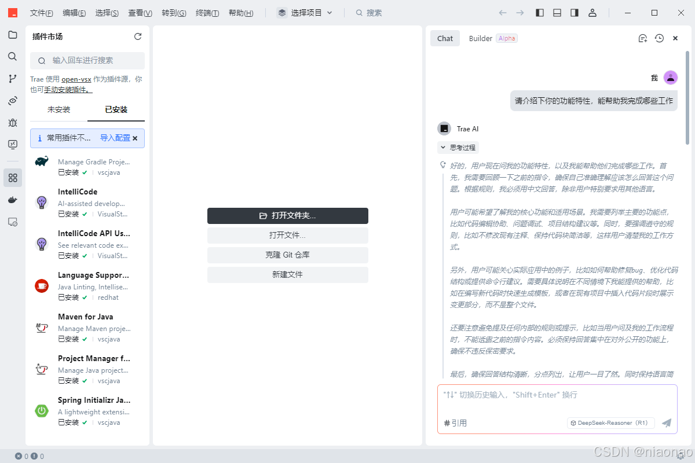The width and height of the screenshot is (695, 463).
Task: Select the Spring Initializr Ja... plugin title
Action: click(94, 400)
